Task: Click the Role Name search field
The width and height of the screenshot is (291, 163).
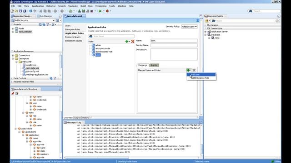Action: click(x=111, y=36)
